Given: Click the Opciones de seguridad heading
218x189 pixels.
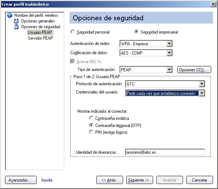Looking at the screenshot, I should [108, 18].
